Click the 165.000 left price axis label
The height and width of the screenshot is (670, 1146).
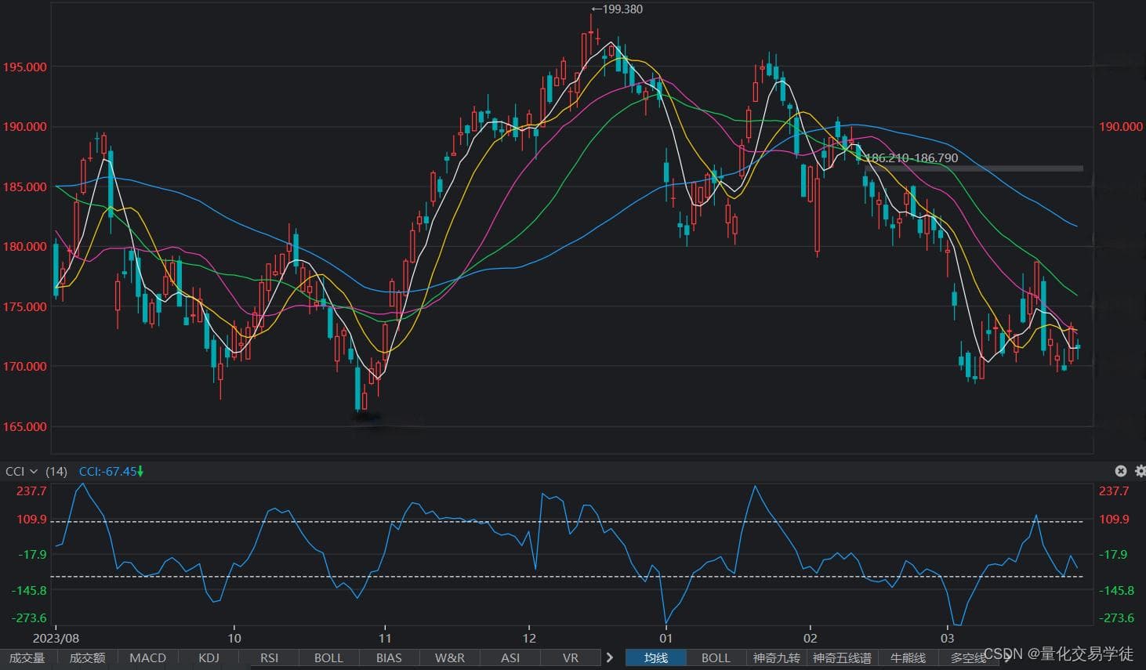(x=24, y=427)
